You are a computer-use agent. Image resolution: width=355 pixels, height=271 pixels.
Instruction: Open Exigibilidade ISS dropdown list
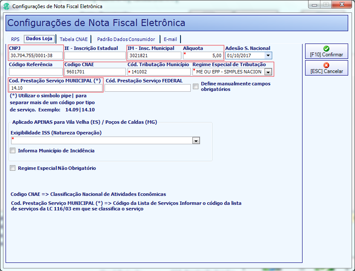[196, 140]
